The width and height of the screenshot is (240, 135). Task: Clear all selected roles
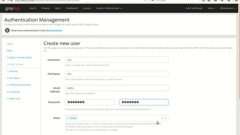(162, 118)
